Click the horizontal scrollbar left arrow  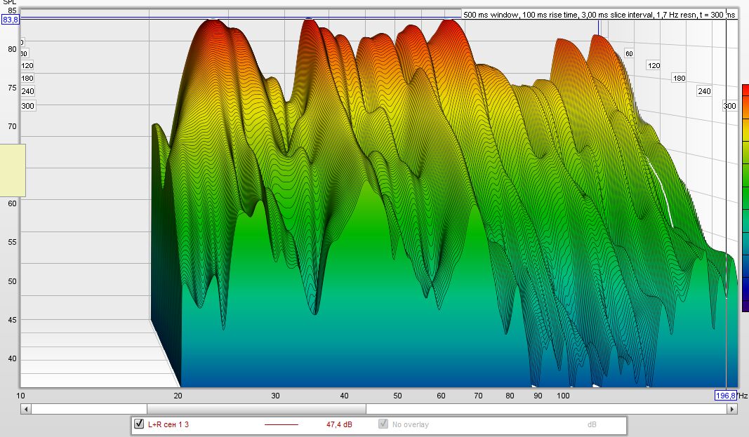25,409
